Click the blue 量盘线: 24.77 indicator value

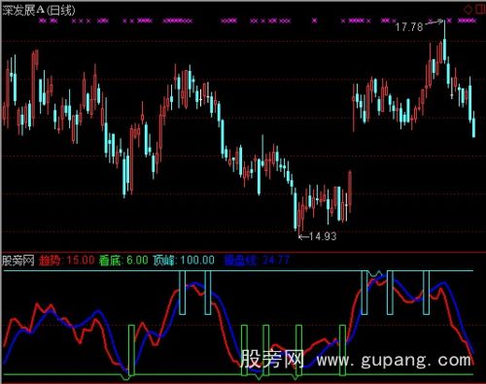[257, 261]
